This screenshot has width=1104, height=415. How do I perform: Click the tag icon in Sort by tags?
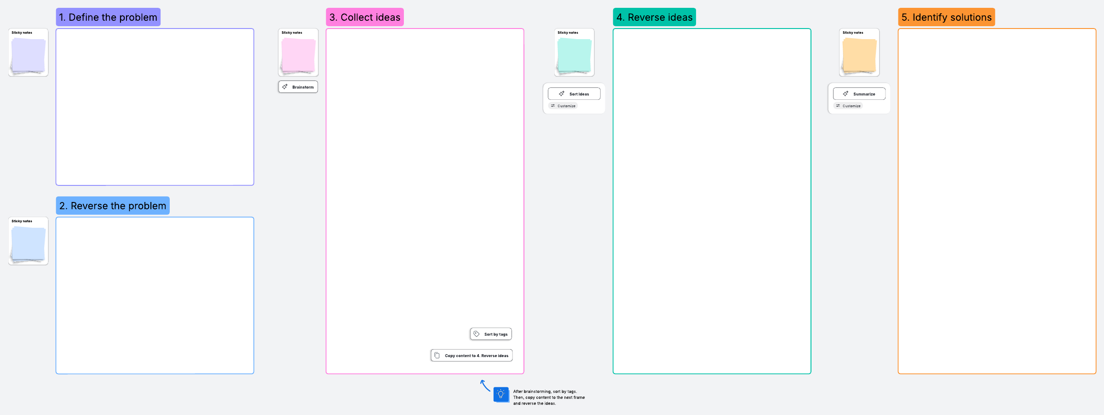click(477, 334)
